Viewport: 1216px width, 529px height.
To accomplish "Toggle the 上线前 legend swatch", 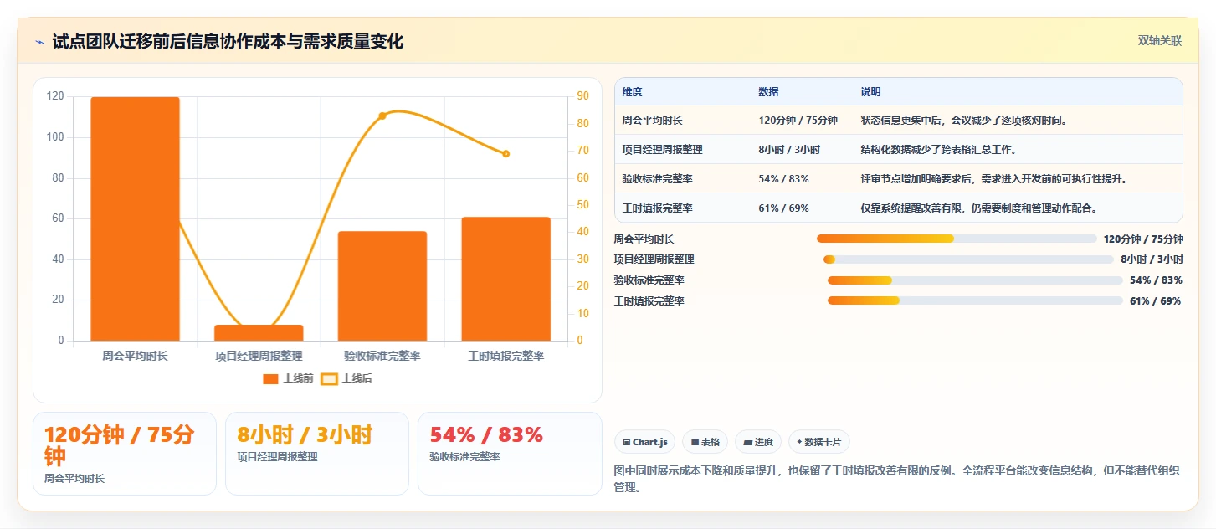I will click(x=270, y=378).
